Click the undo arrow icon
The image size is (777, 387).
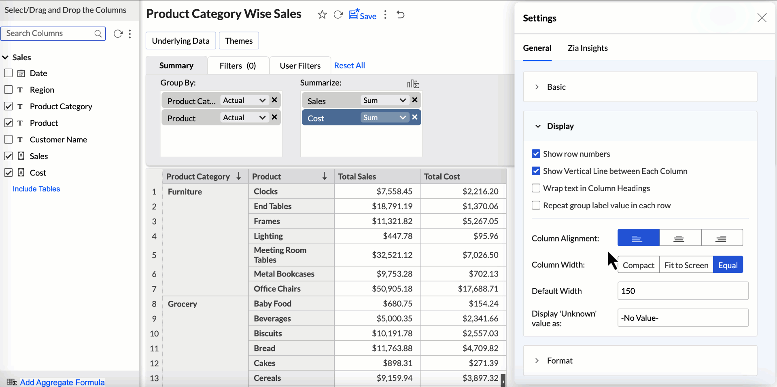point(401,15)
